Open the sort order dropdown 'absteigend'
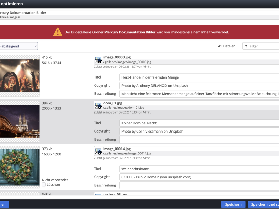This screenshot has height=209, width=279. click(18, 46)
